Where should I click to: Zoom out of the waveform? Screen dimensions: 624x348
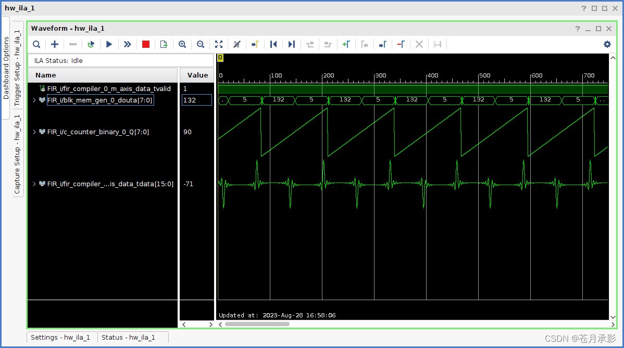point(201,44)
